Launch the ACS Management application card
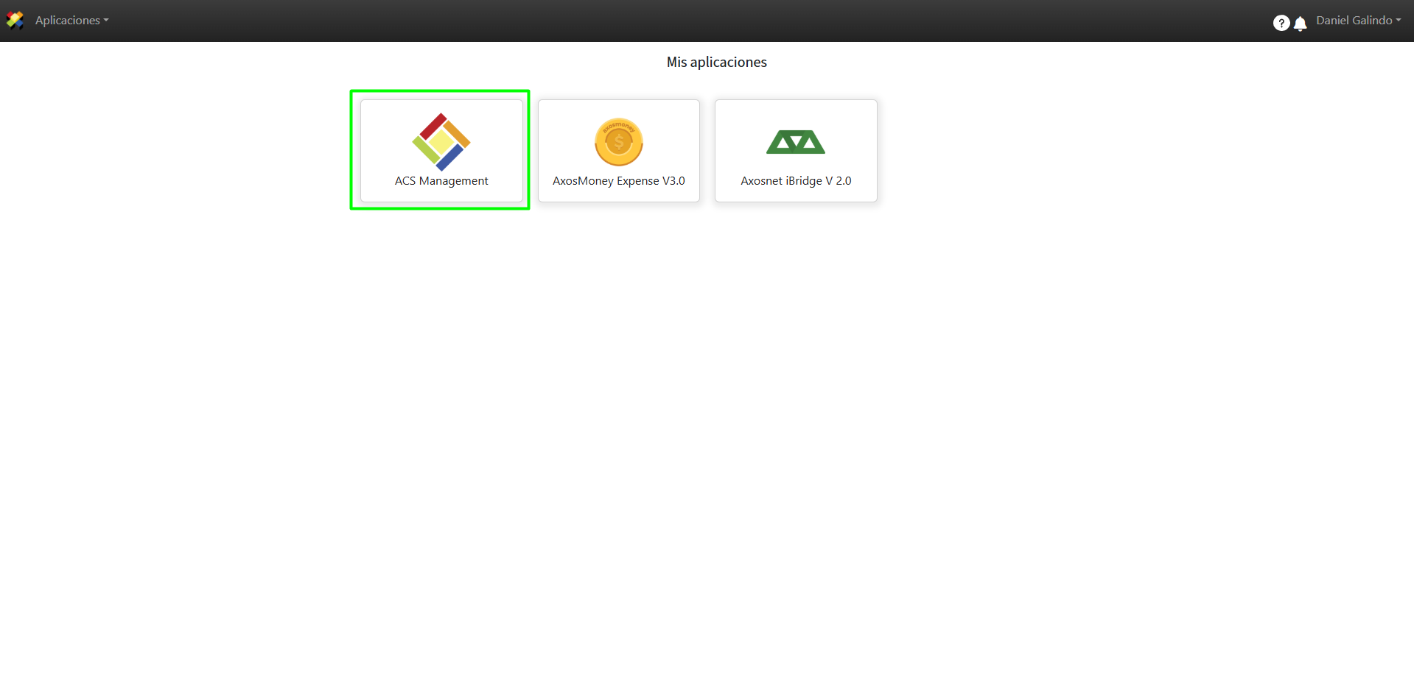 pos(441,151)
